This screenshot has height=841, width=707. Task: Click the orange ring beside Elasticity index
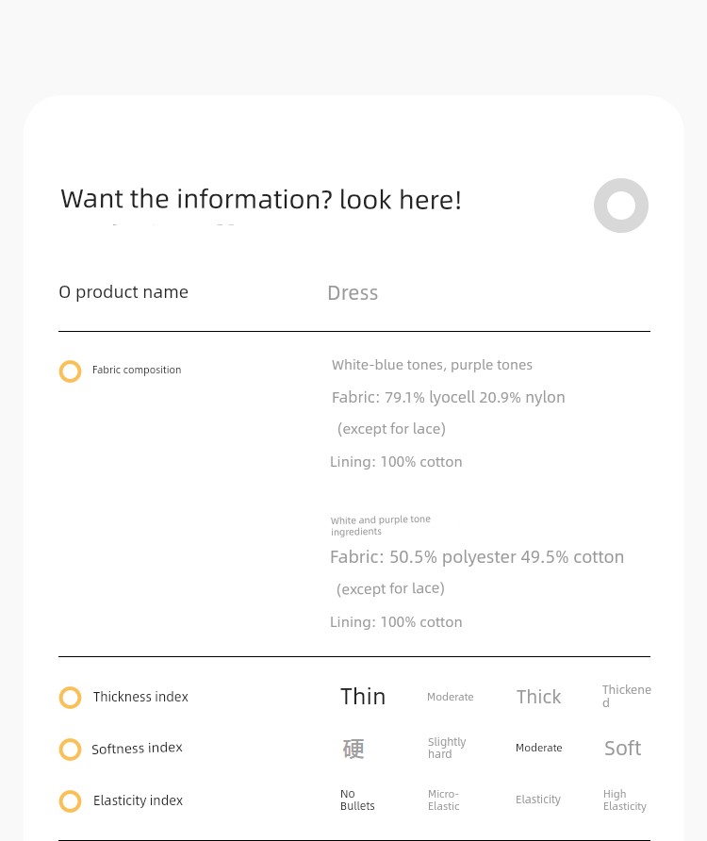pos(70,801)
